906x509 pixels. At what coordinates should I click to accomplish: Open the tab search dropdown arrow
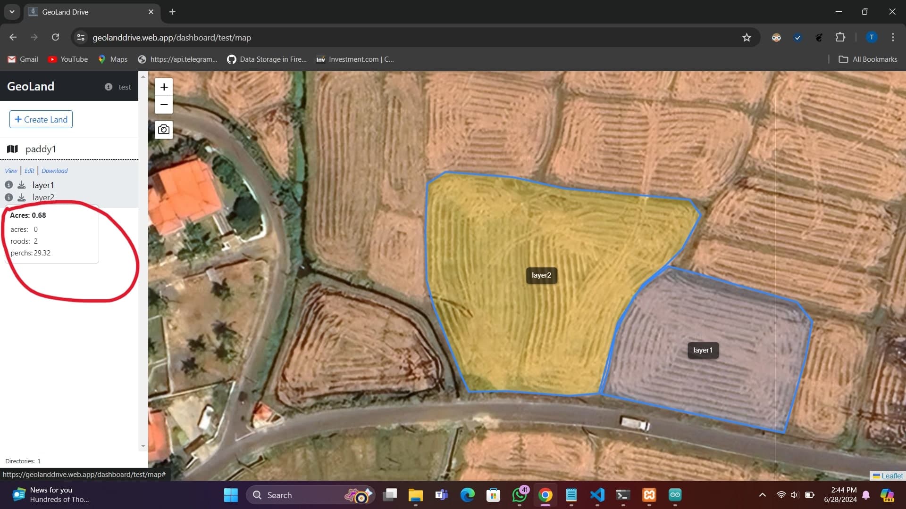pos(12,12)
